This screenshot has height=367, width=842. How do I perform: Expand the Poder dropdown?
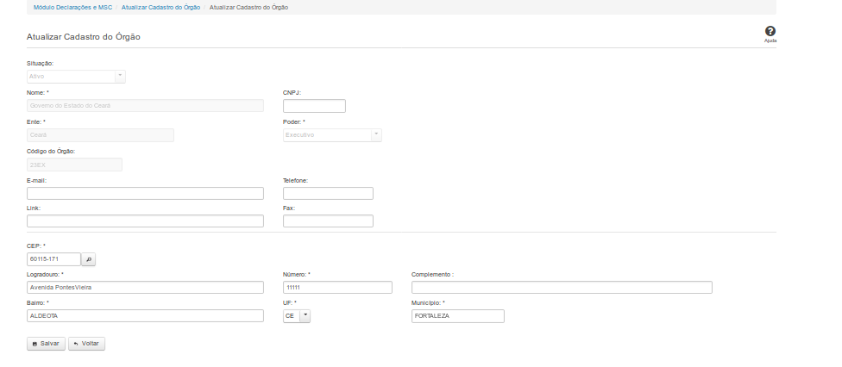[x=332, y=135]
